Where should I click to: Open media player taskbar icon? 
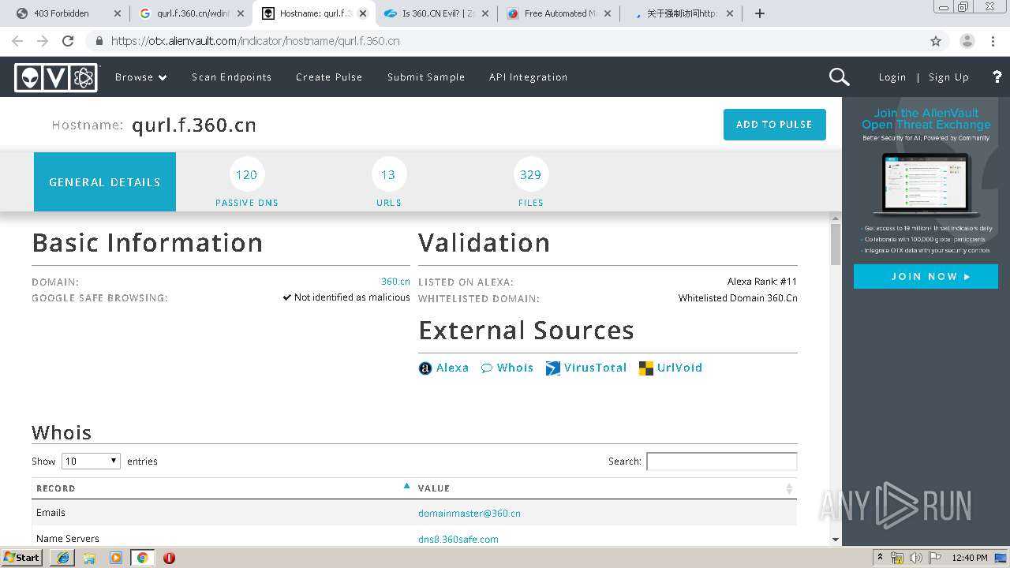click(x=116, y=558)
